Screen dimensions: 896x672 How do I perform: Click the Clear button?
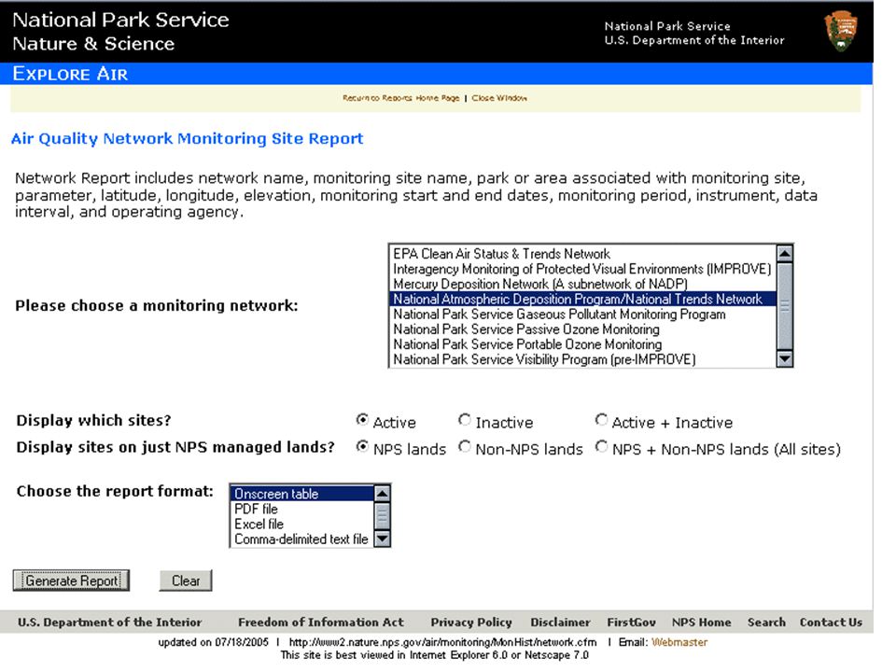(x=186, y=581)
